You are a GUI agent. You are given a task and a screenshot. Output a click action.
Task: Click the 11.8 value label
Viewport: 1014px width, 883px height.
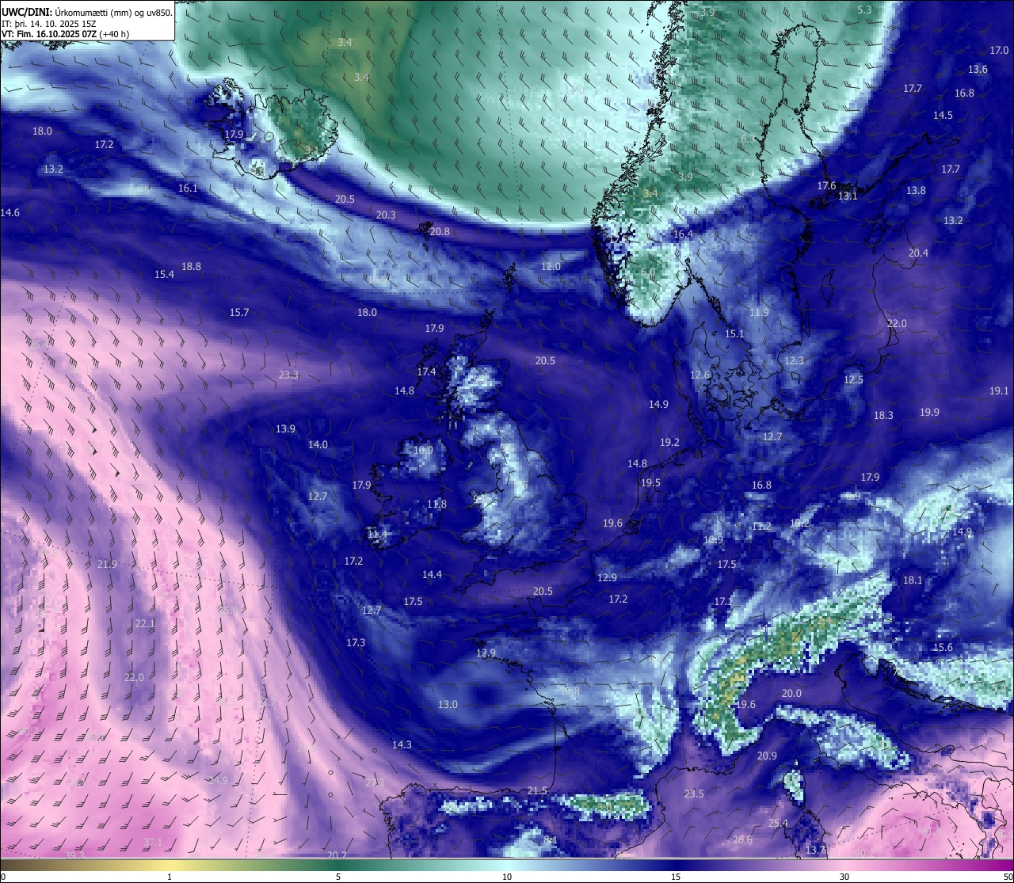436,504
